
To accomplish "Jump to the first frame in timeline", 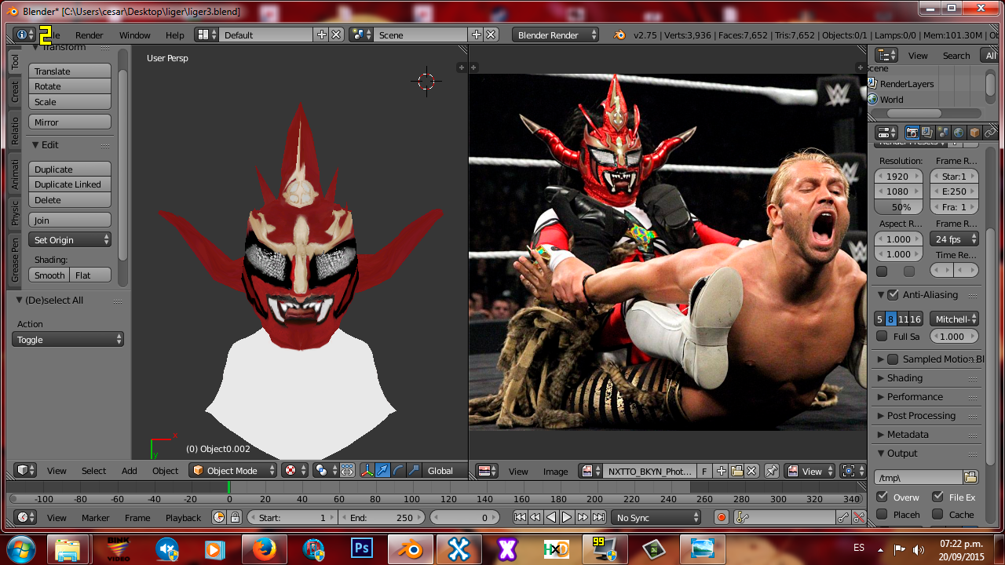I will point(520,517).
